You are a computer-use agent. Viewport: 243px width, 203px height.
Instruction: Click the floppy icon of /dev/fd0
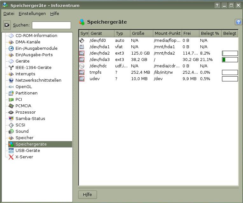click(x=82, y=41)
